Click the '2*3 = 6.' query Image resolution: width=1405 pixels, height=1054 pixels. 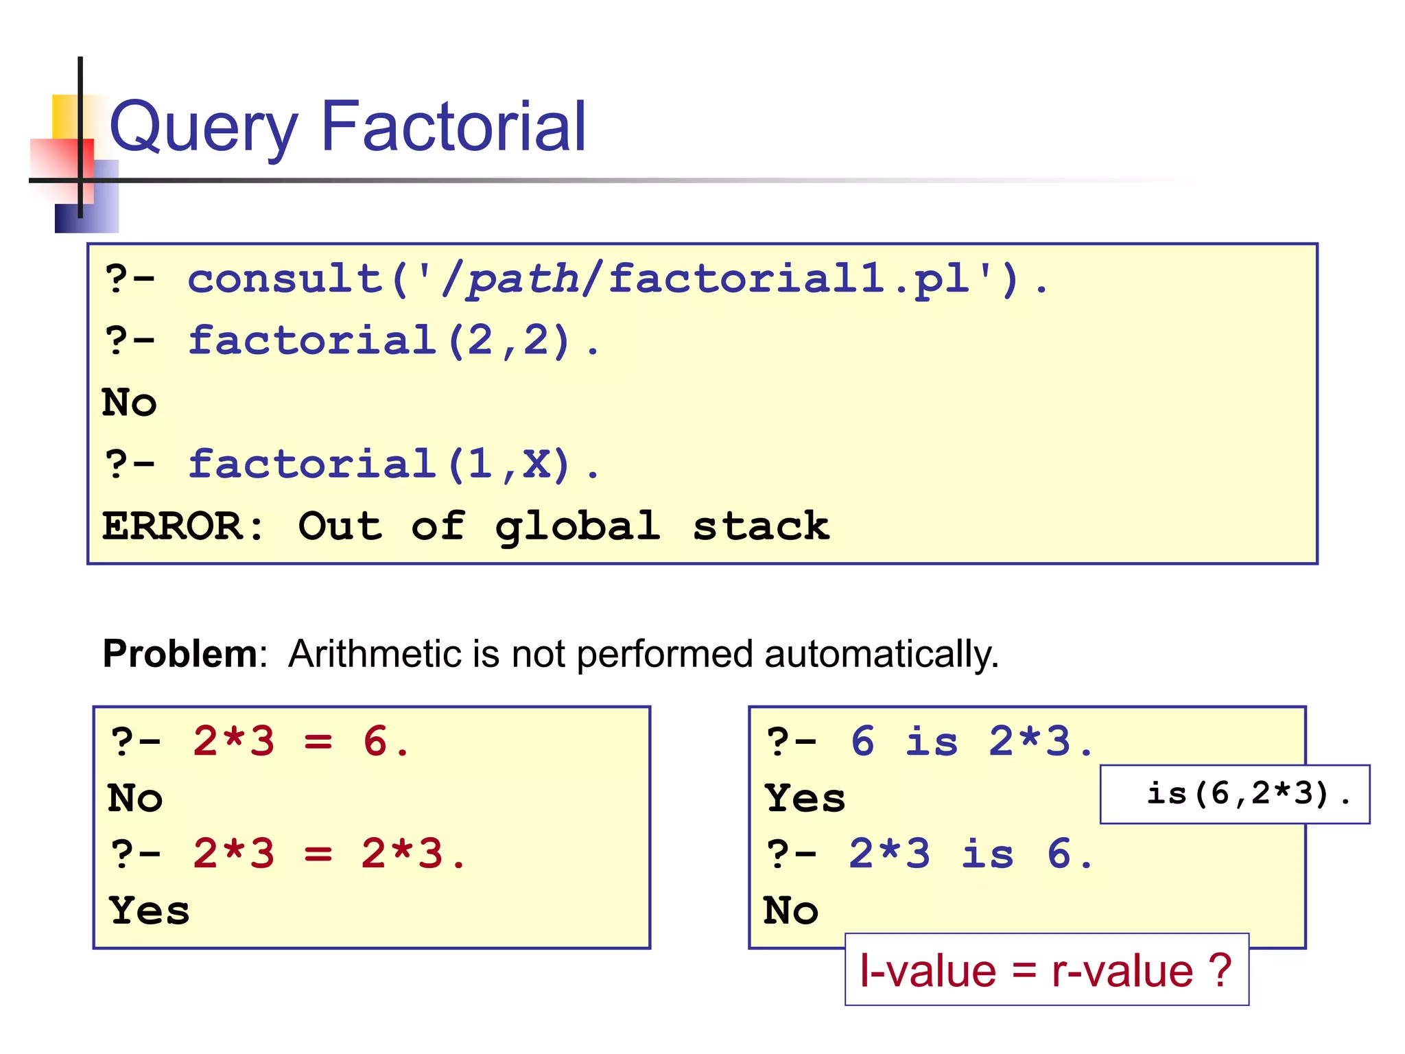260,742
